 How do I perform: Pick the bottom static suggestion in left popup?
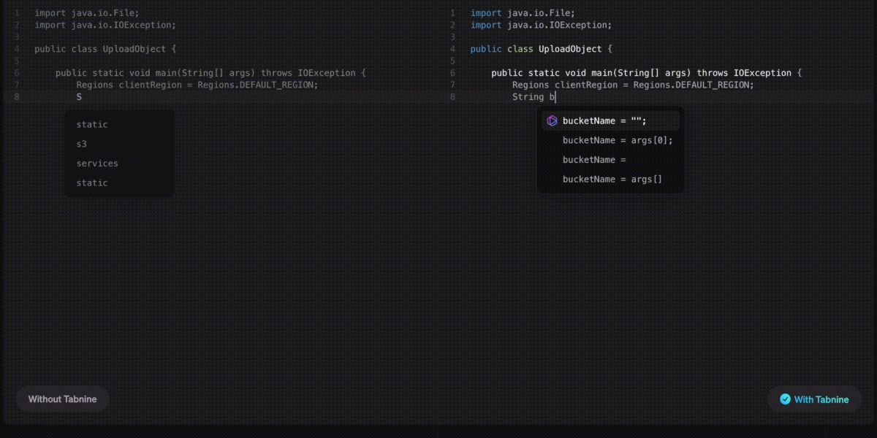click(92, 183)
